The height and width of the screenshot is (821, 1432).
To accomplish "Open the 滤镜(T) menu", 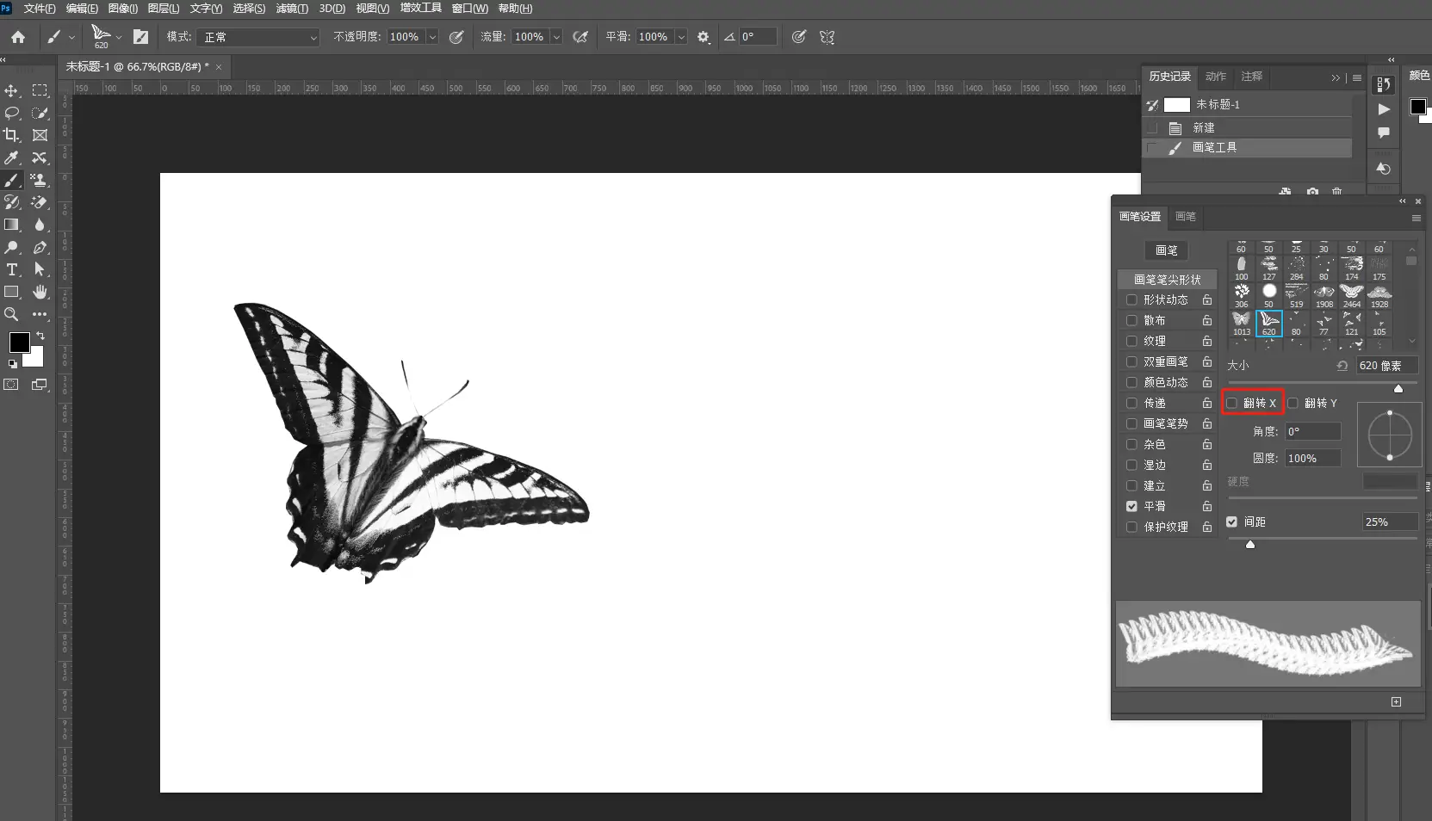I will coord(292,9).
